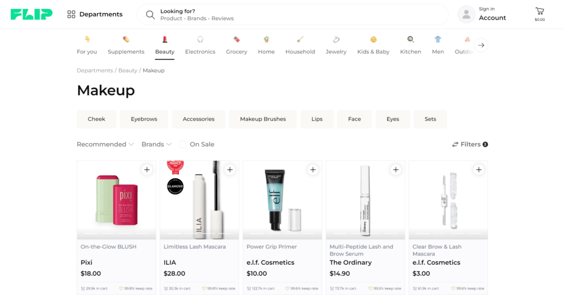564x295 pixels.
Task: Click the Limitless Lash Mascara title
Action: [x=194, y=247]
